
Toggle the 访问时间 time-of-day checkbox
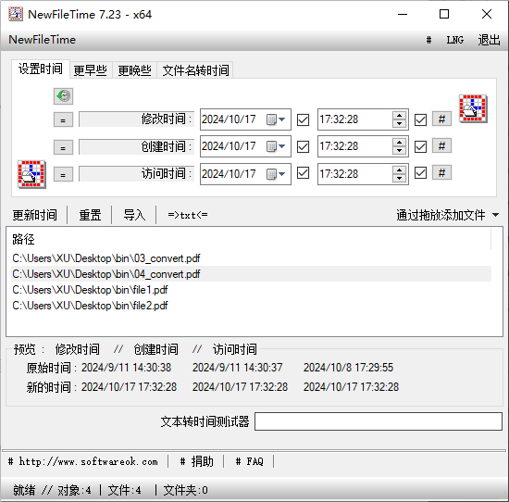pyautogui.click(x=420, y=173)
